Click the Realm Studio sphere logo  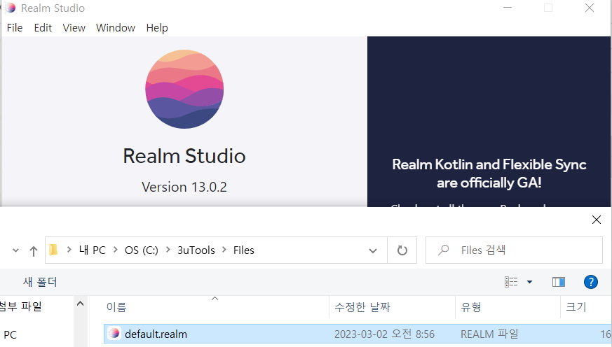pyautogui.click(x=184, y=89)
